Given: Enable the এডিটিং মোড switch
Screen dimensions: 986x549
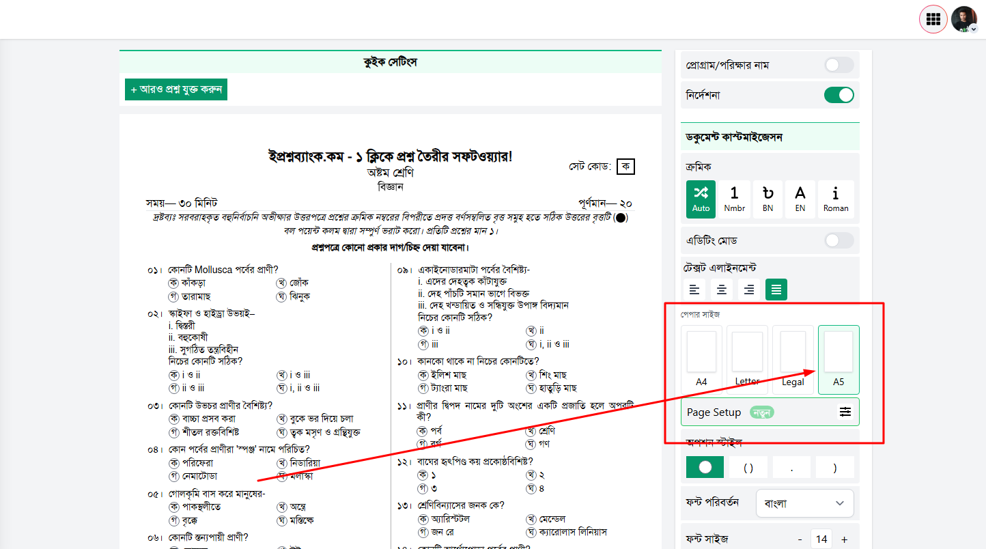Looking at the screenshot, I should coord(839,240).
